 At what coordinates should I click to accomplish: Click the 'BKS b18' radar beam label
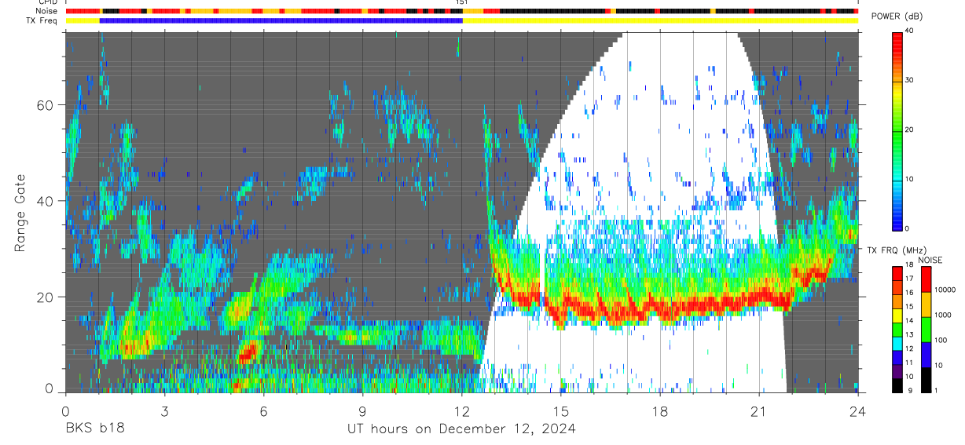coord(94,429)
